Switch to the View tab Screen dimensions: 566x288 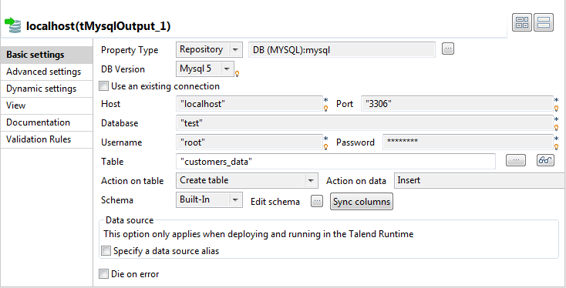pyautogui.click(x=46, y=105)
